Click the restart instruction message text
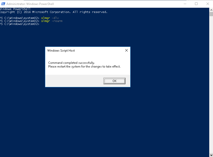 (85, 67)
